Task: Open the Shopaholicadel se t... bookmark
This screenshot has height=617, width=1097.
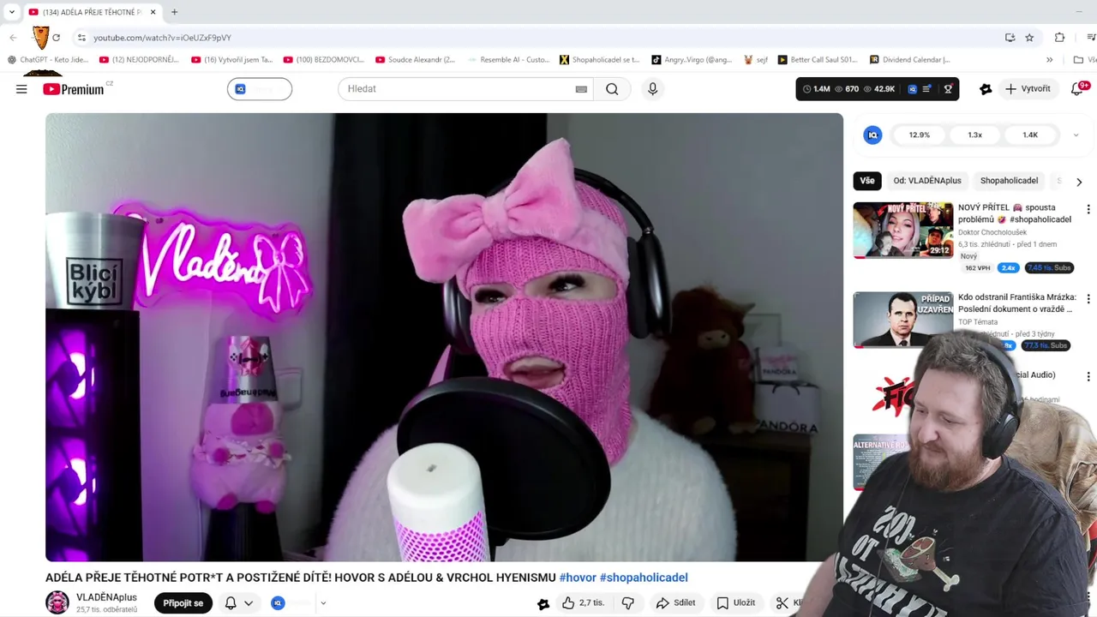Action: [600, 60]
